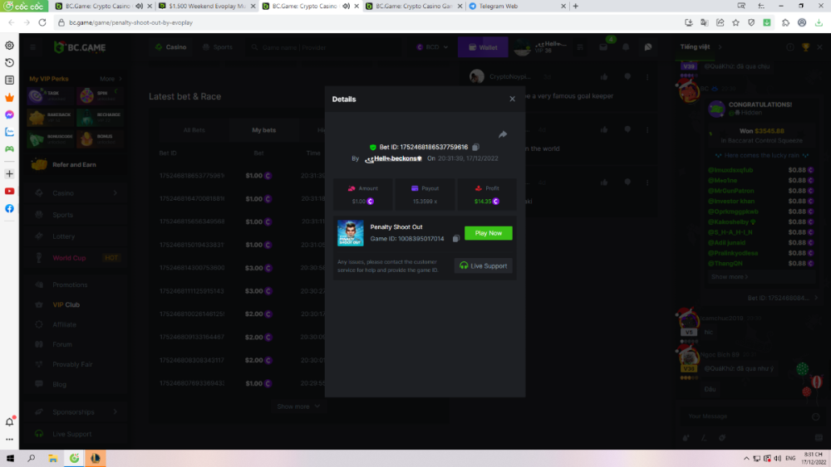Click the share arrow in Details dialog
This screenshot has height=467, width=831.
coord(502,134)
